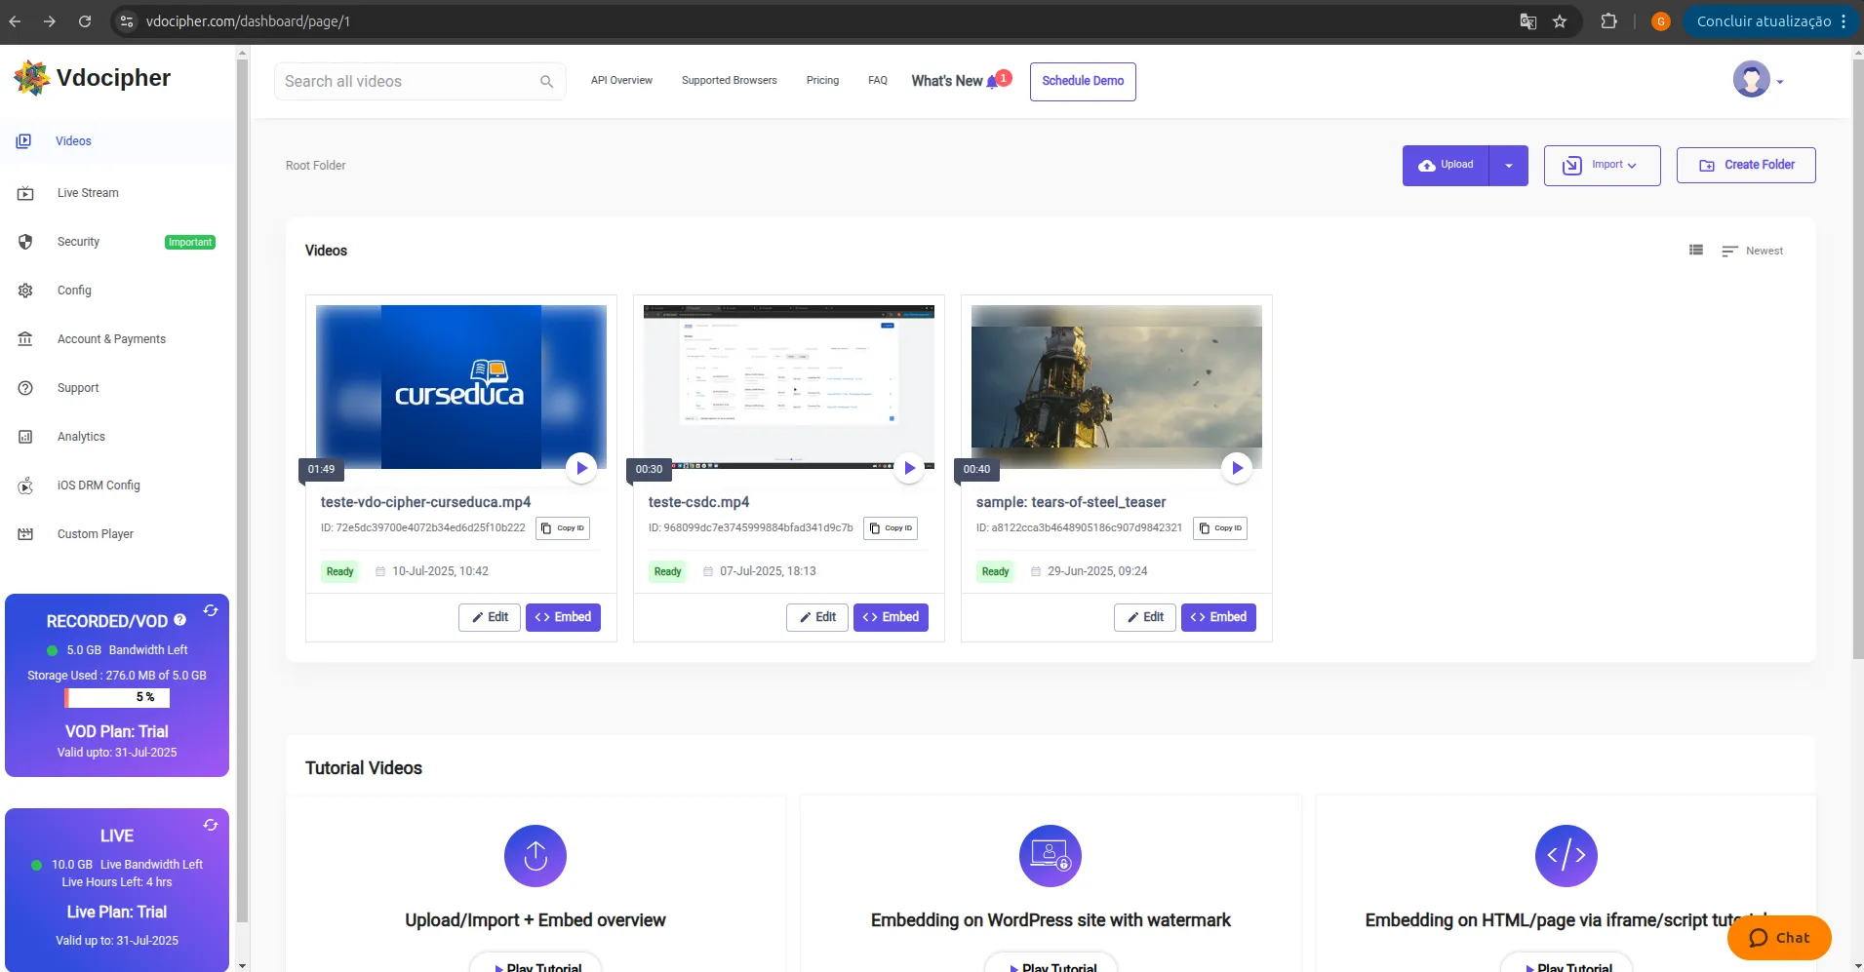Copy ID of teste-vdo-cipher-curseduca.mp4
Viewport: 1864px width, 972px height.
(563, 528)
